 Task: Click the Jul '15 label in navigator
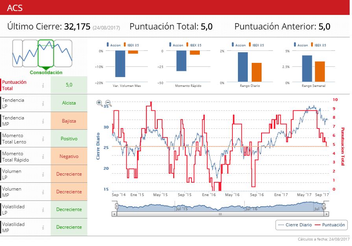pyautogui.click(x=182, y=209)
